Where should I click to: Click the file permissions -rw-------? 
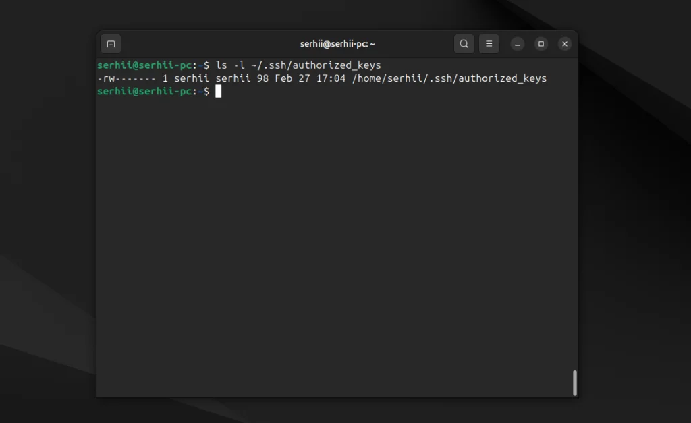(x=126, y=78)
